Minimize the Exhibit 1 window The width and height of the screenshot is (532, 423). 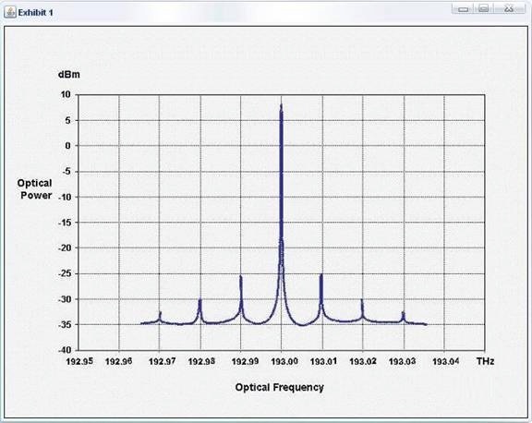[464, 9]
